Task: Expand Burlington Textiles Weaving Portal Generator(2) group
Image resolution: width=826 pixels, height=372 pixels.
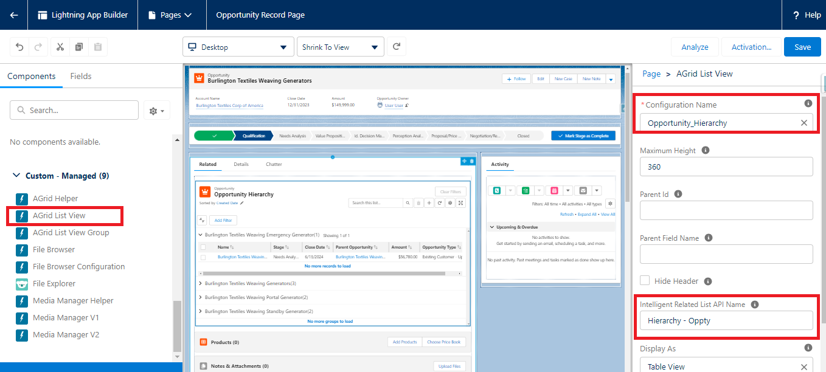Action: pyautogui.click(x=201, y=297)
